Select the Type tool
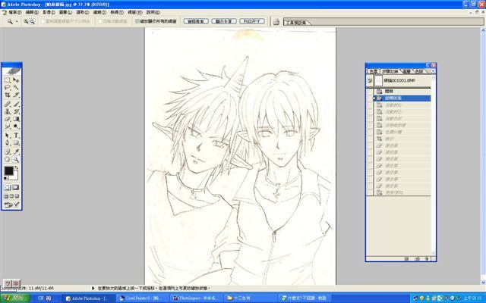Viewport: 486px width, 303px height. pos(16,136)
